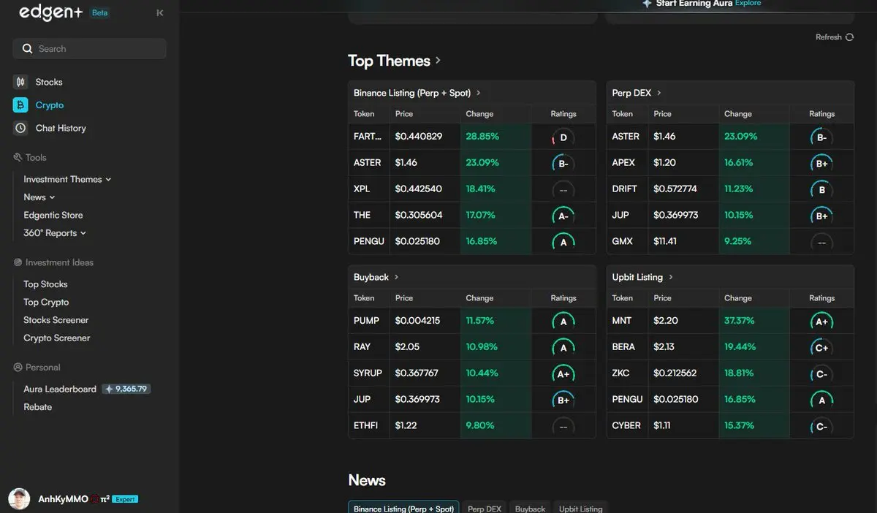Expand Upbit Listing theme chevron
The image size is (877, 513).
point(671,277)
